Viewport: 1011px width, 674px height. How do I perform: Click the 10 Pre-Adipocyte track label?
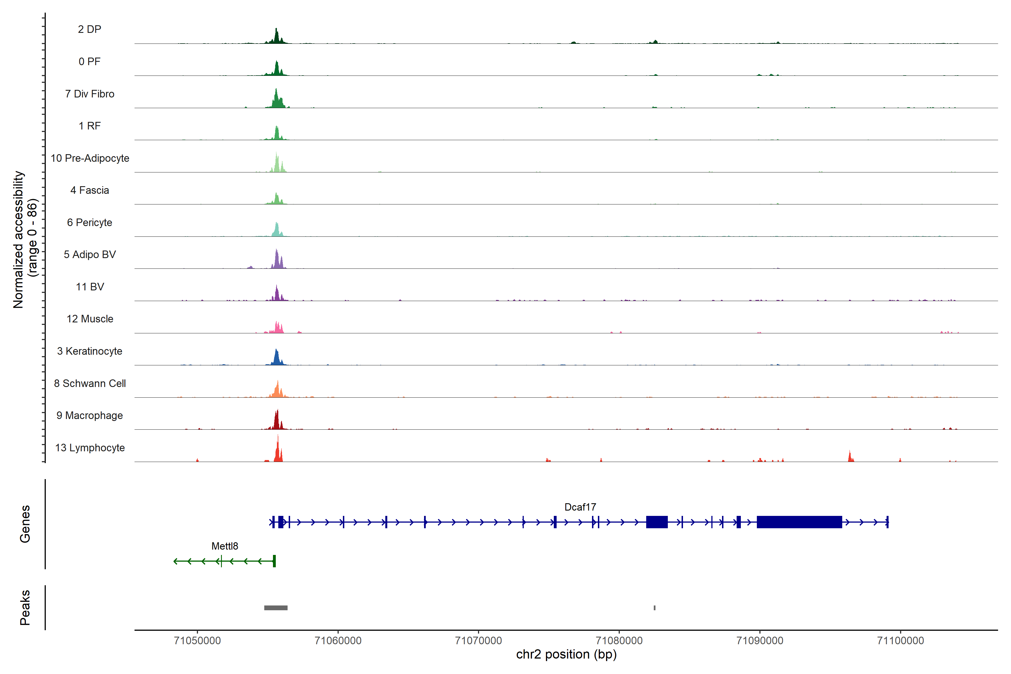[x=89, y=158]
